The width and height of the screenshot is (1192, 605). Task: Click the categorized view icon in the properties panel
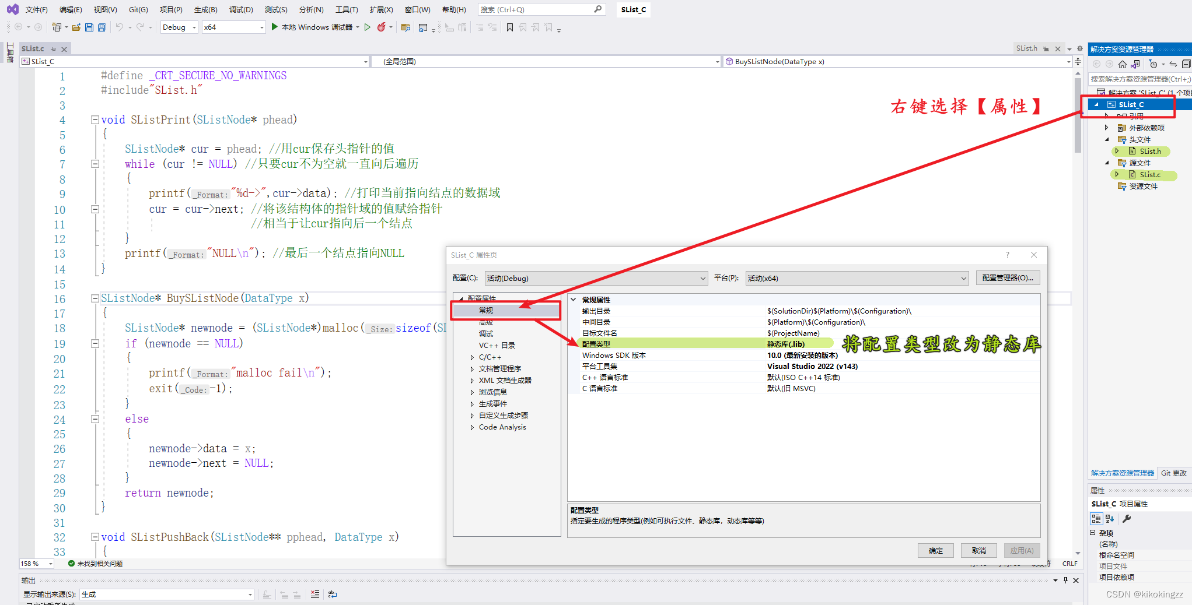point(1096,519)
